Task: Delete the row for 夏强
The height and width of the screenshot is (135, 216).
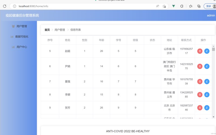Action: tap(200, 82)
